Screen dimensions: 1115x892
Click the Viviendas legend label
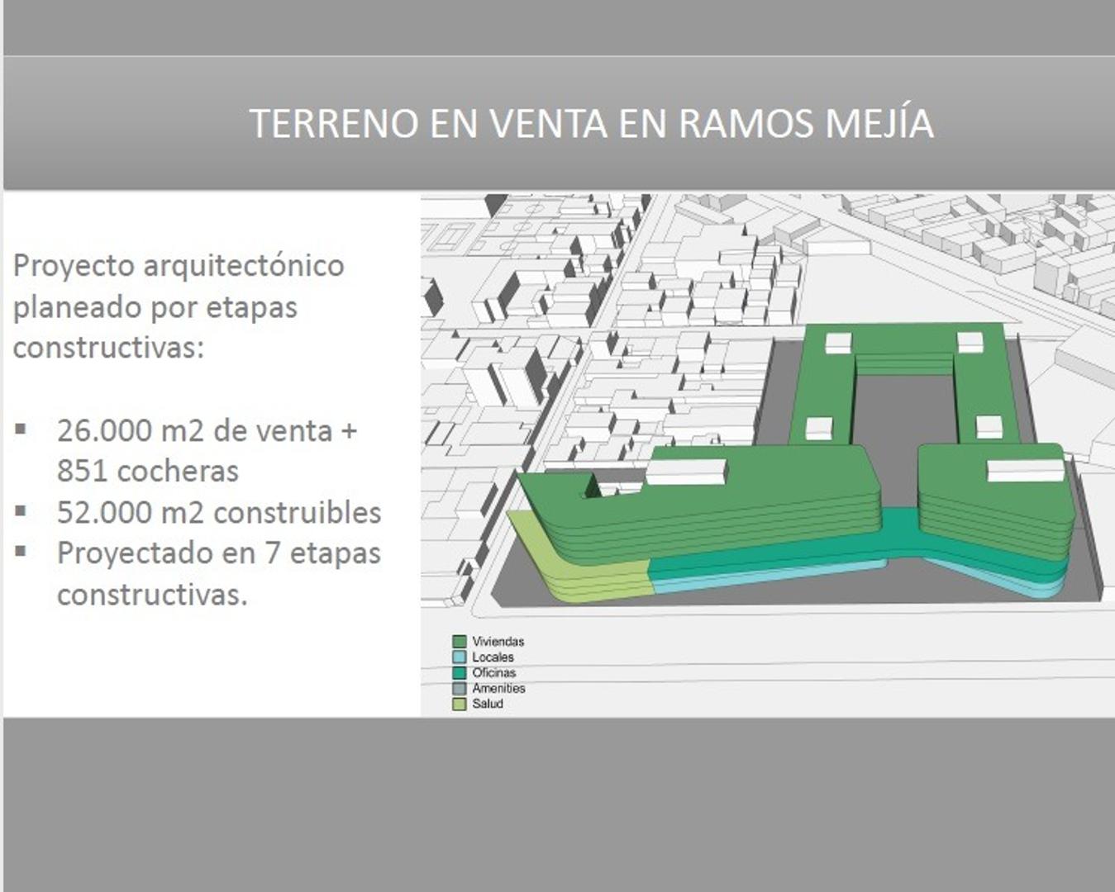(498, 642)
